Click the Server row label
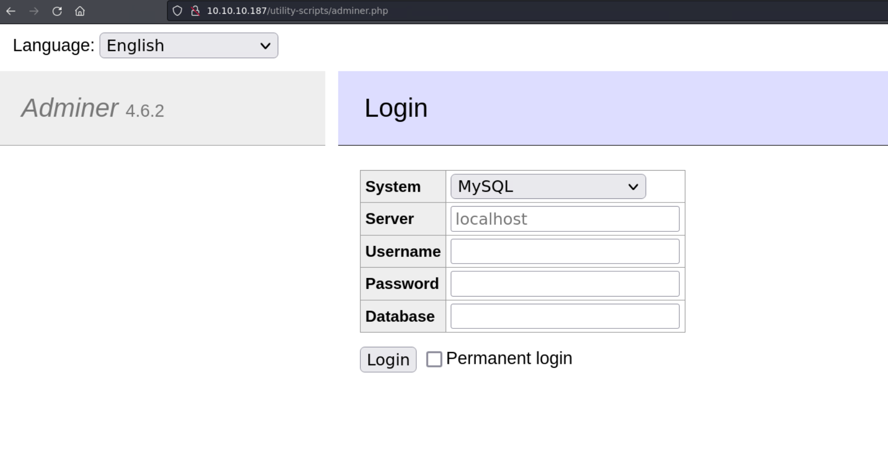The height and width of the screenshot is (463, 888). tap(389, 219)
